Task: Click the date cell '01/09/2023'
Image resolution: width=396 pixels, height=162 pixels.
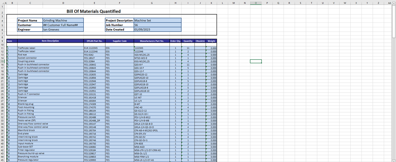Action: [x=157, y=29]
